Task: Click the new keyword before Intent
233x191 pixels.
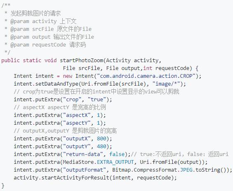Action: click(68, 76)
